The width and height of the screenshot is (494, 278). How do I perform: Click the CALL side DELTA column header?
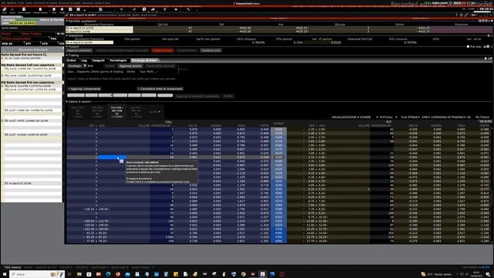(x=193, y=125)
